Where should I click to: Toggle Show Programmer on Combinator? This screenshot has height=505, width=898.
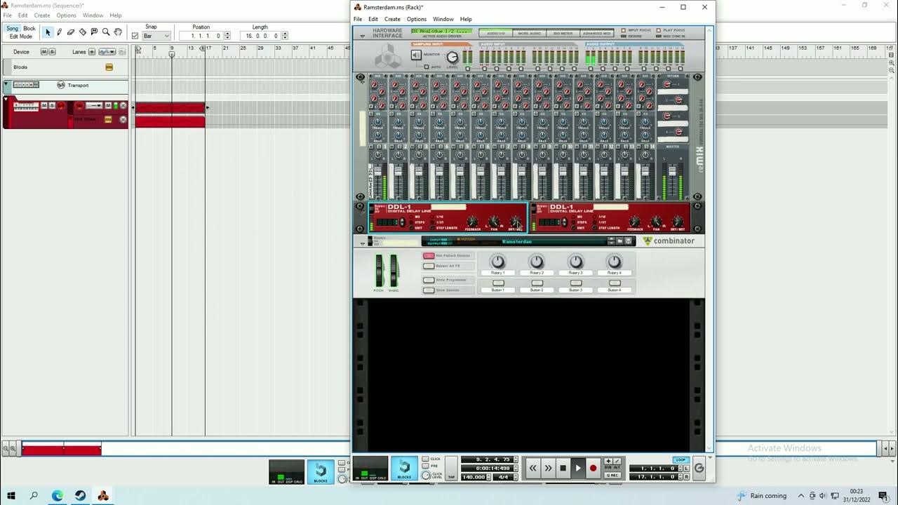429,280
